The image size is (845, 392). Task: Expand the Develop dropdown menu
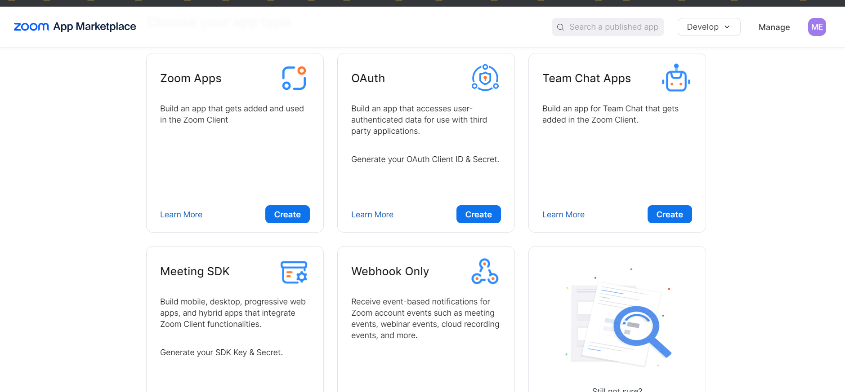point(709,27)
